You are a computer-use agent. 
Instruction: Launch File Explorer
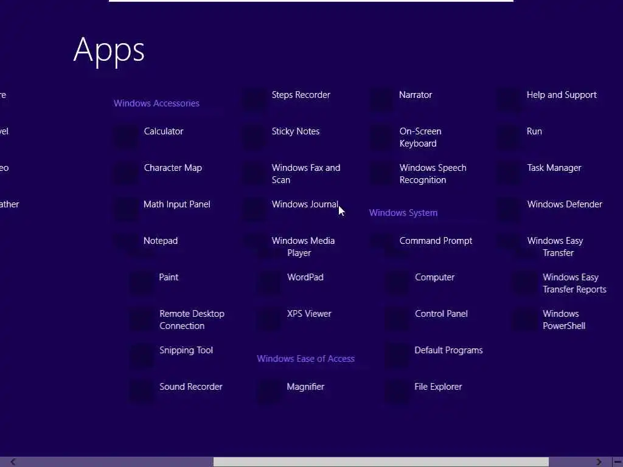click(x=438, y=387)
